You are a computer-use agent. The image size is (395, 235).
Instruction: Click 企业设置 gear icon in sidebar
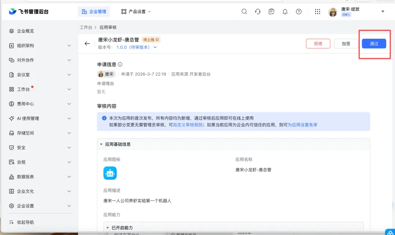[11, 206]
